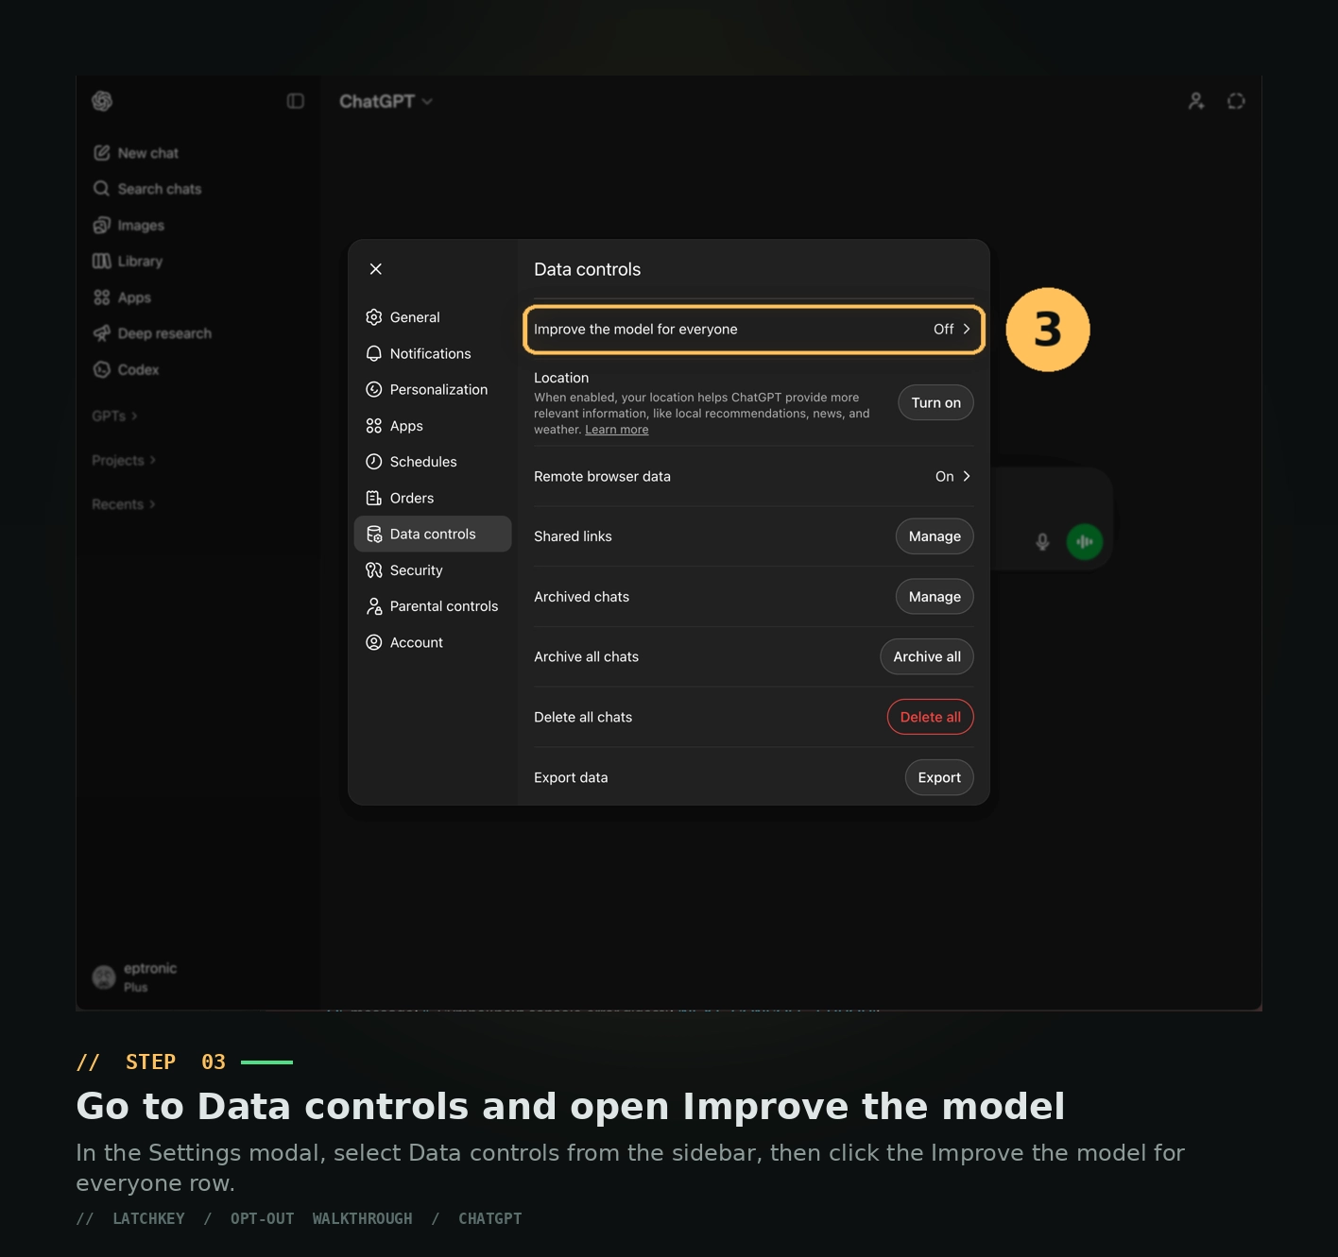Screen dimensions: 1338x1257
Task: Expand the Projects section
Action: point(123,461)
